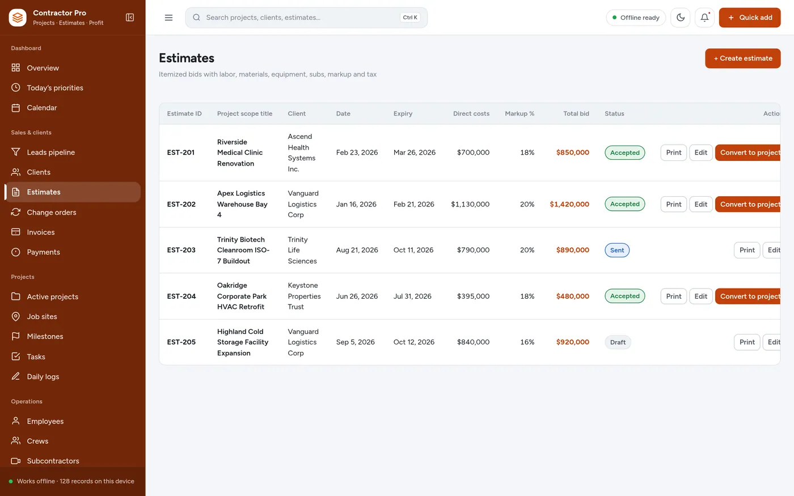Screen dimensions: 794x496
Task: Click Create estimate button
Action: 743,58
